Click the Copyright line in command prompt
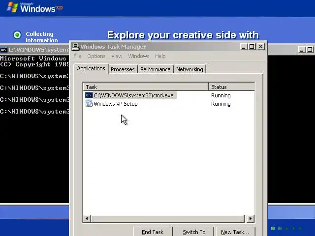 coord(34,64)
